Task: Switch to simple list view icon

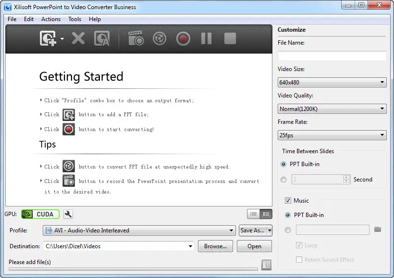Action: click(x=253, y=214)
